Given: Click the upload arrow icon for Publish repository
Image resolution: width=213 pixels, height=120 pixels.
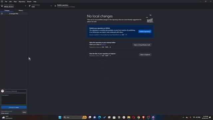Looking at the screenshot, I should coord(55,6).
